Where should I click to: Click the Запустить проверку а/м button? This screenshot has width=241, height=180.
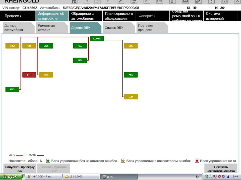coord(20,168)
